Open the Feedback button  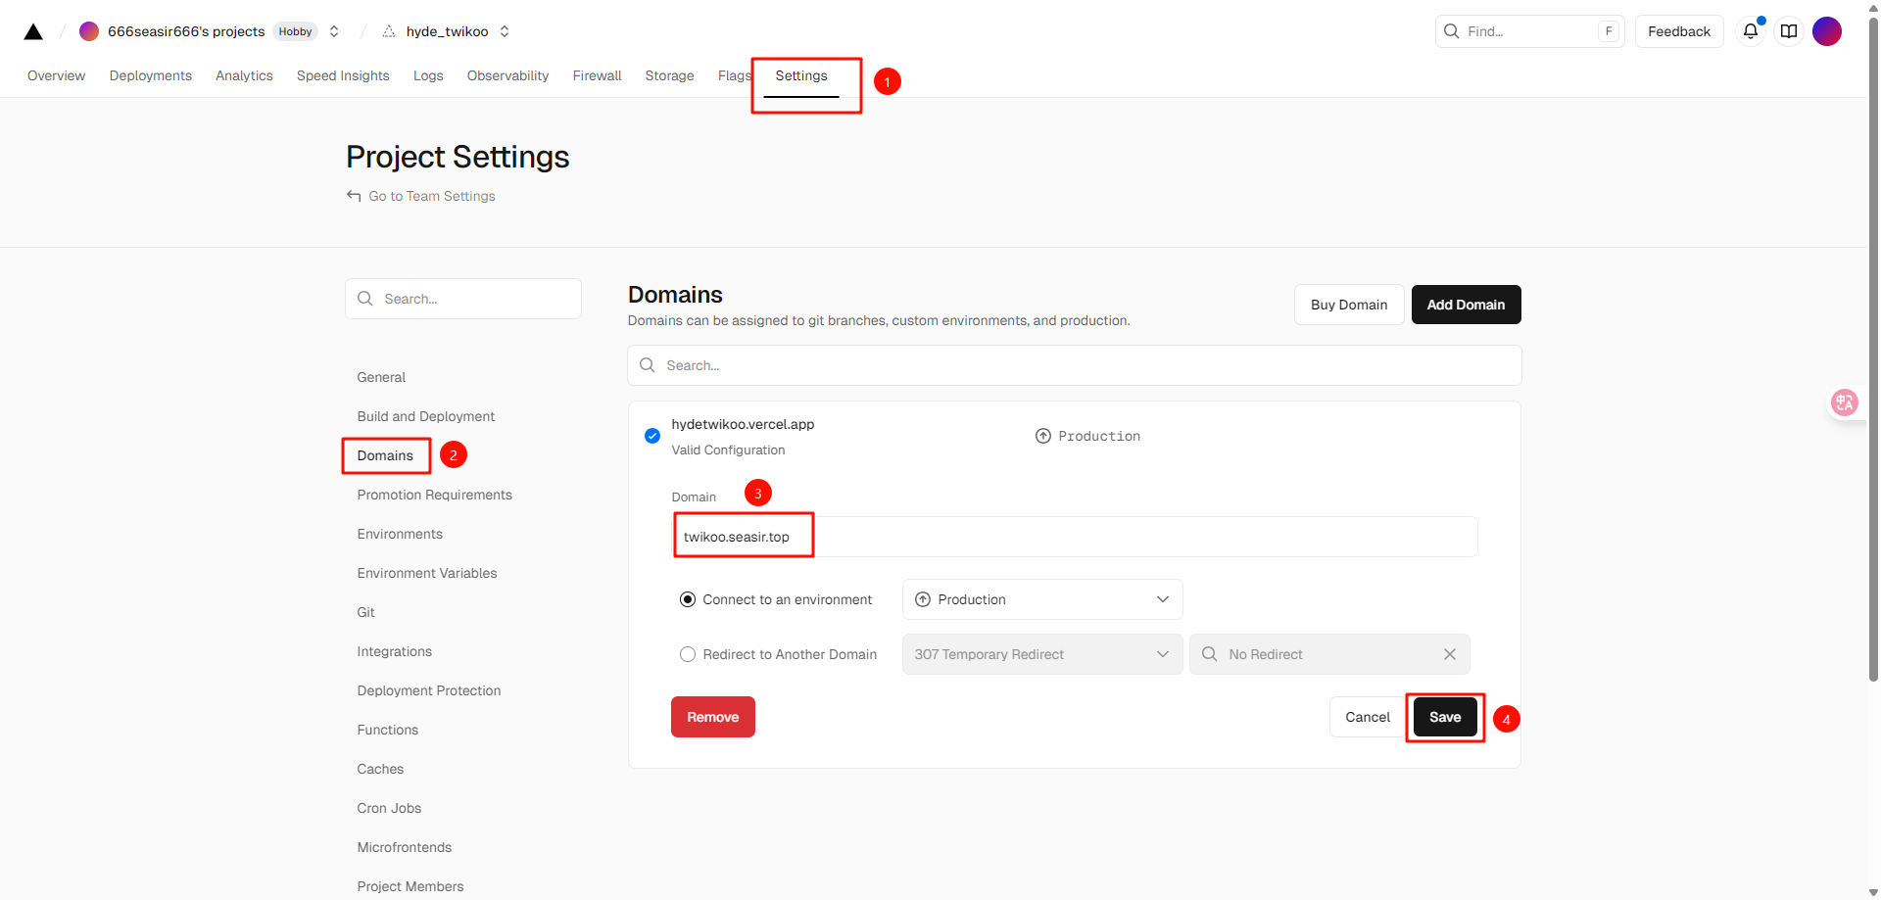[1679, 31]
